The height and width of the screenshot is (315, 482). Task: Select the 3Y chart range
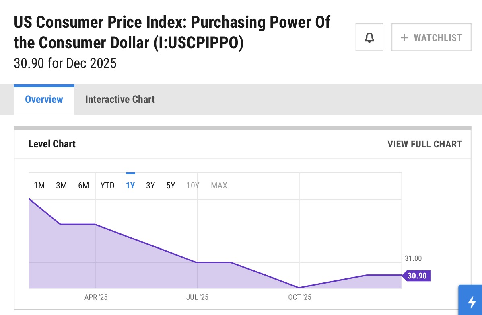[x=150, y=186]
